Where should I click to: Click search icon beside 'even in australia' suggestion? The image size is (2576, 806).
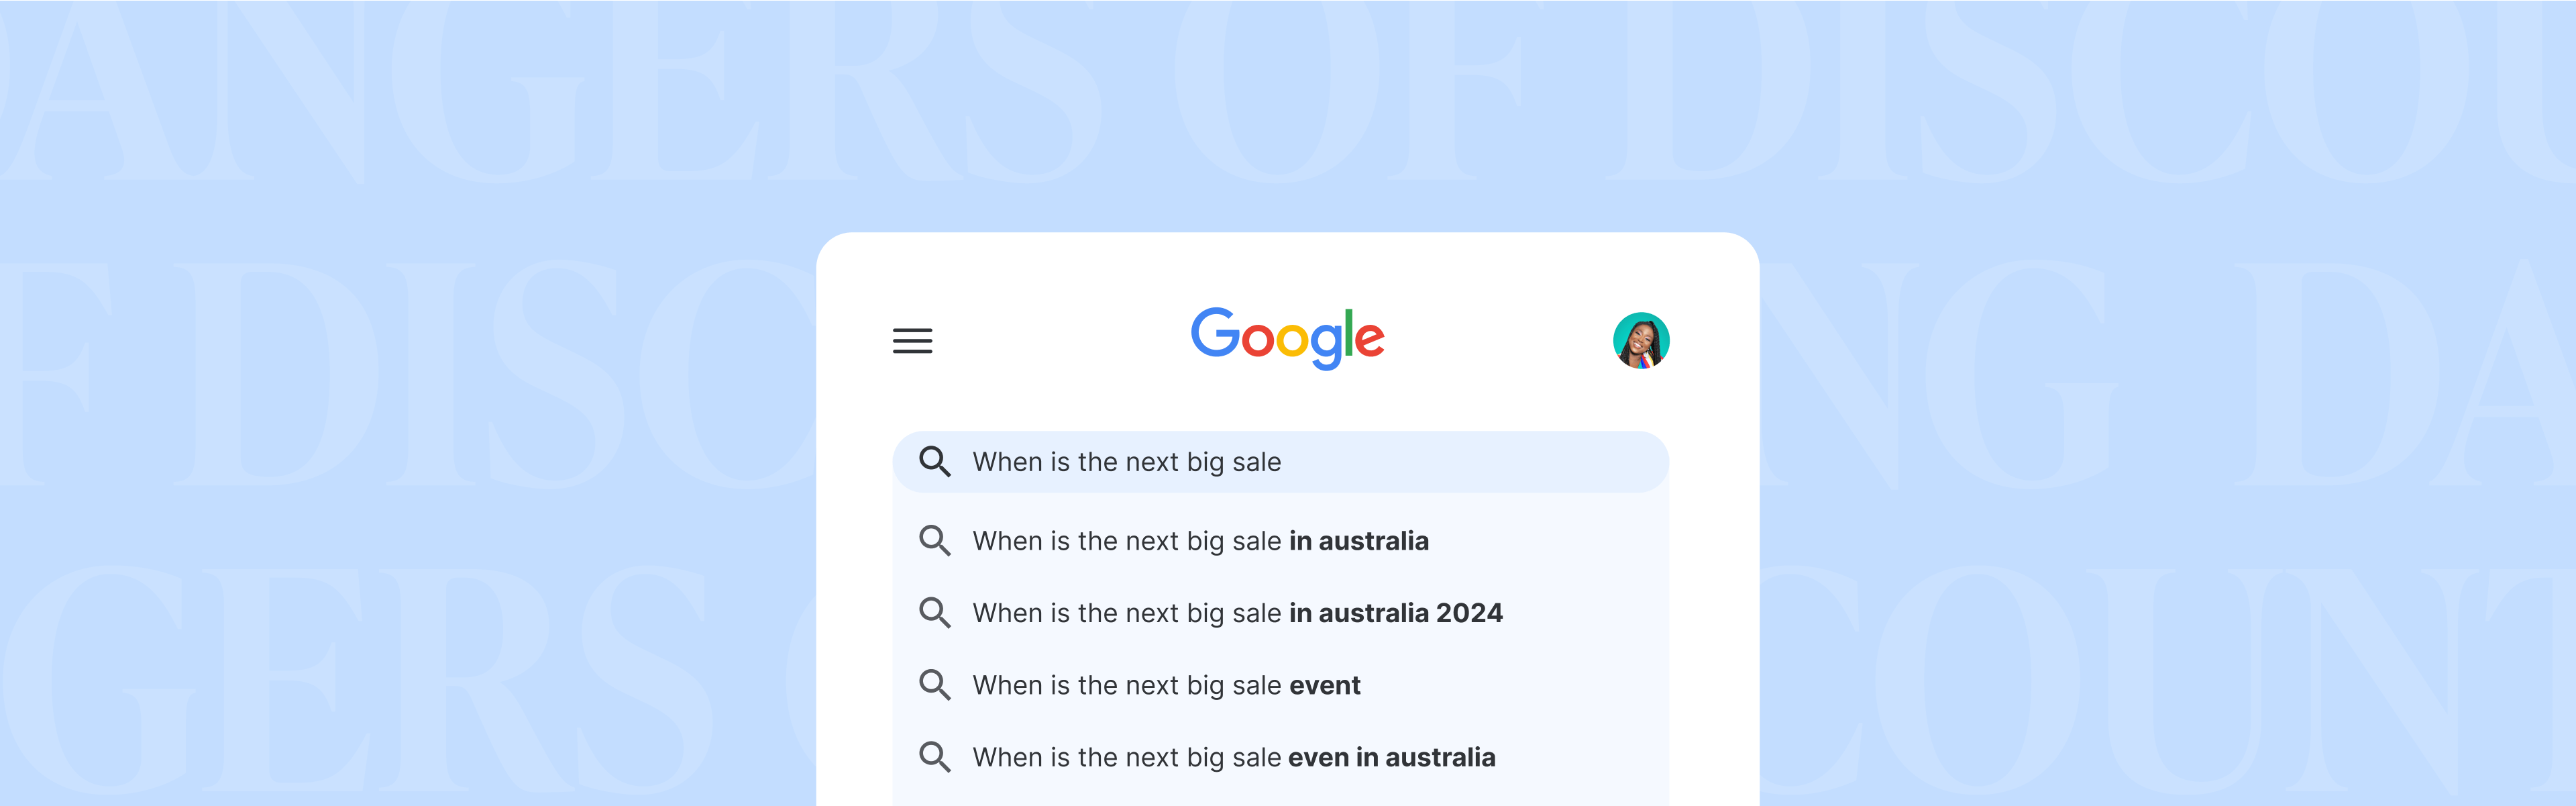pyautogui.click(x=934, y=757)
